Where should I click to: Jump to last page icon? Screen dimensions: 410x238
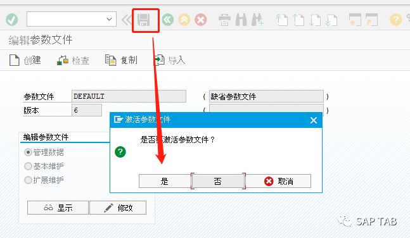coord(331,20)
